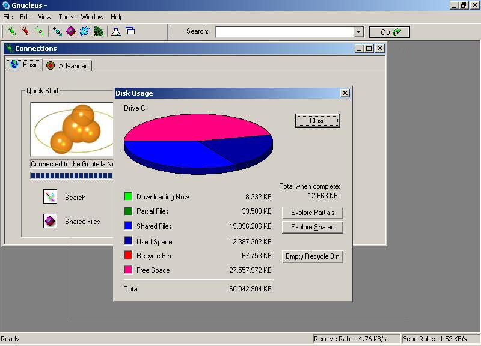Click the Downloading Now green swatch
Screen dimensions: 481x346
(128, 196)
